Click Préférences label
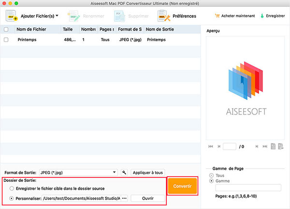290x209 pixels. point(185,16)
